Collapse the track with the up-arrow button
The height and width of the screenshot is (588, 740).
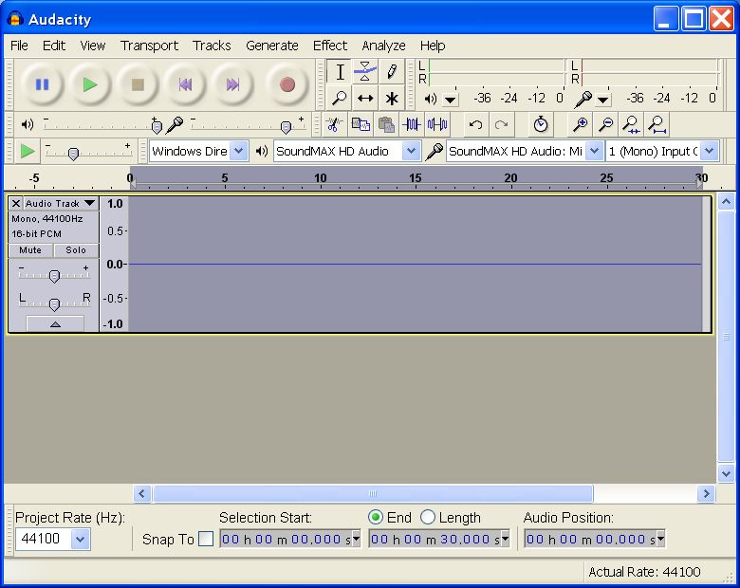pyautogui.click(x=55, y=324)
